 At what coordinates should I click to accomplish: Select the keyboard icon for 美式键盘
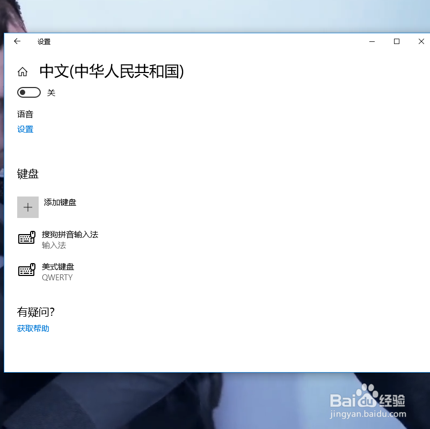[27, 270]
